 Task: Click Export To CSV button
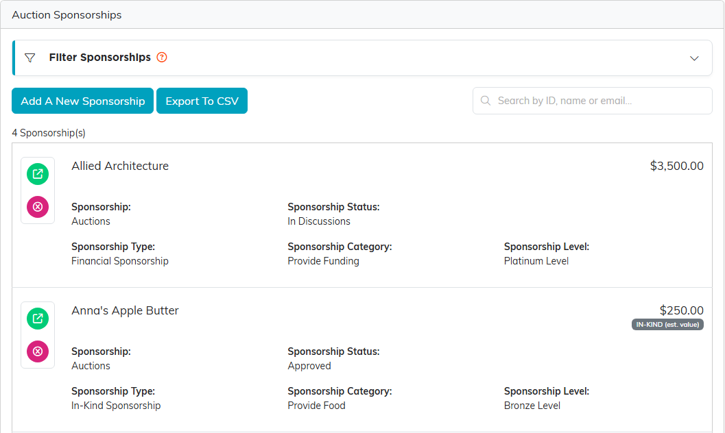point(202,101)
